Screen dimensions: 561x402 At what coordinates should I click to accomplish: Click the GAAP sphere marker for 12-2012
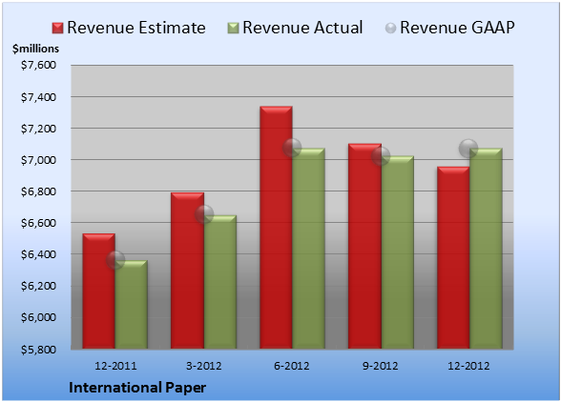468,148
